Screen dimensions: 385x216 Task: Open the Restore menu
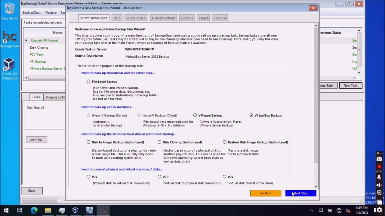pyautogui.click(x=51, y=13)
